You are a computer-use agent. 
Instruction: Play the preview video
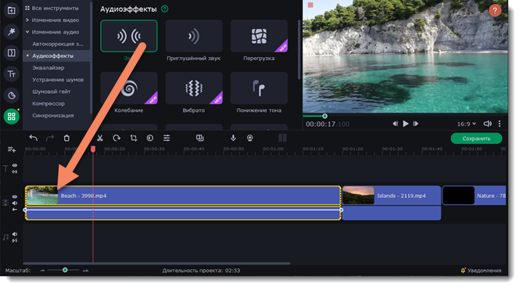point(405,124)
